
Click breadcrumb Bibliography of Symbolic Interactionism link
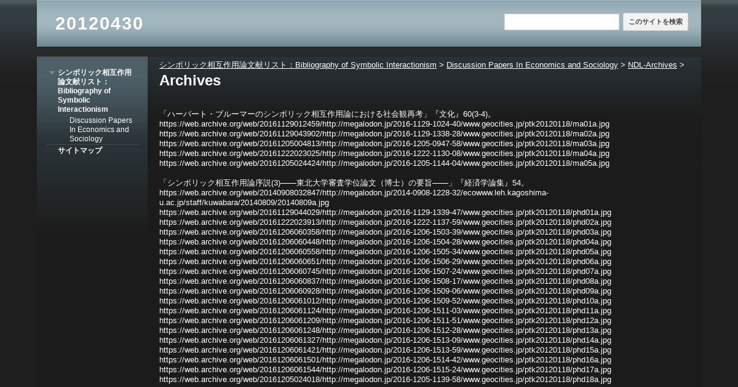click(298, 64)
